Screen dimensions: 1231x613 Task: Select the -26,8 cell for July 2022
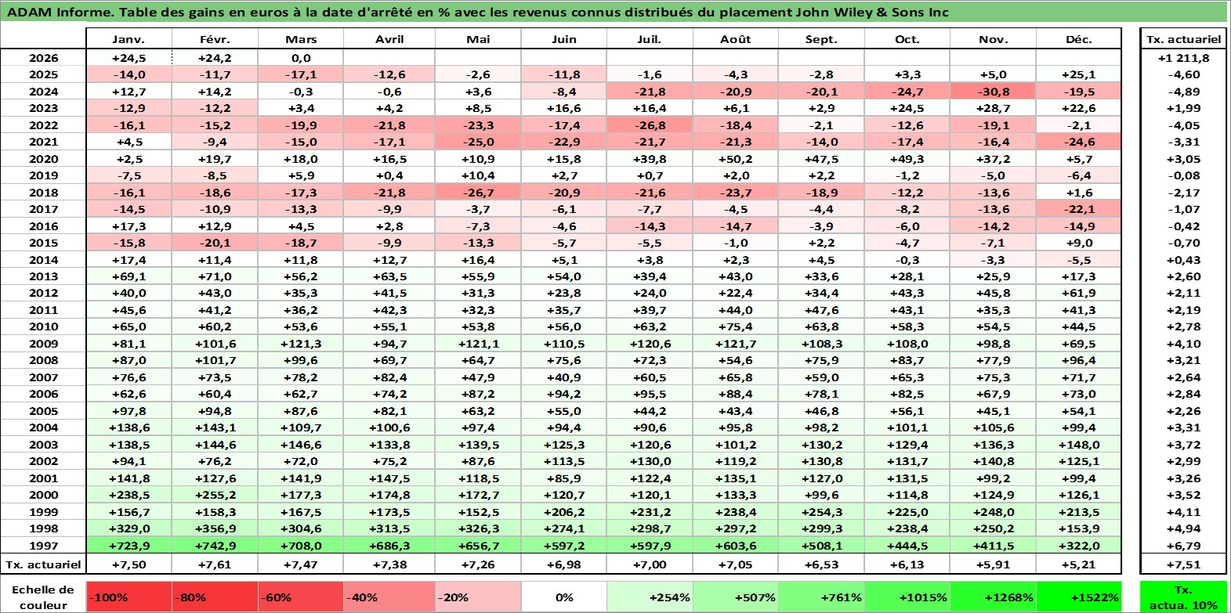(x=650, y=125)
